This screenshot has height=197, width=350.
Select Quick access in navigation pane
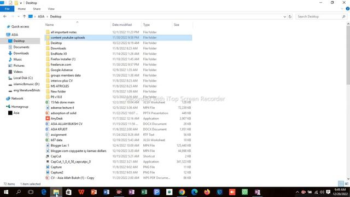tap(20, 27)
